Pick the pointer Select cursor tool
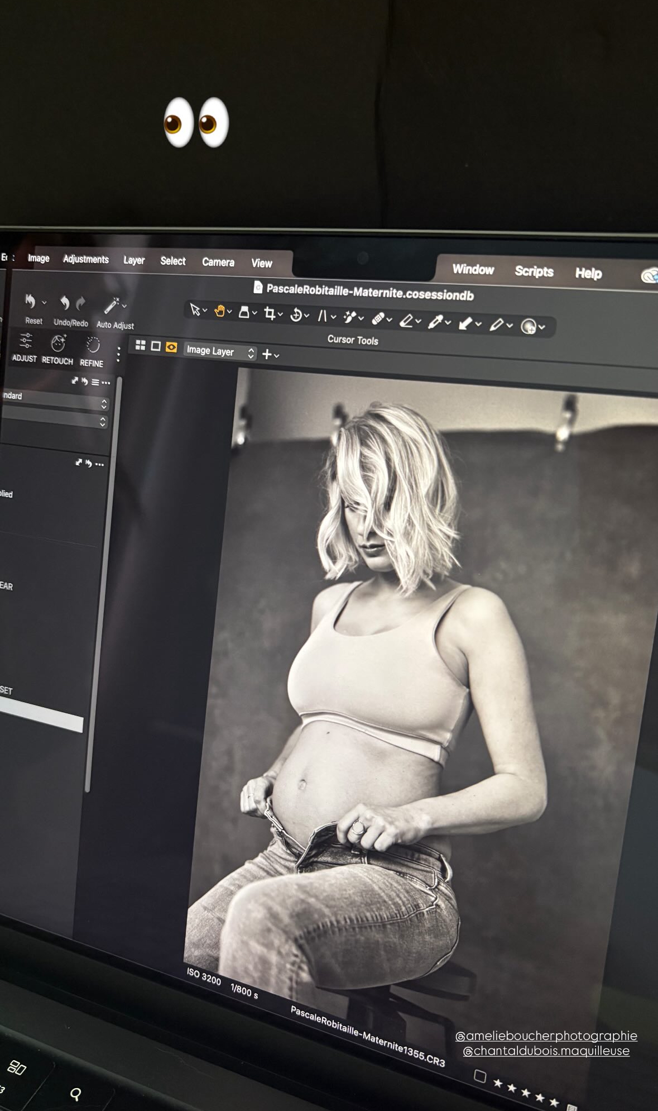658x1111 pixels. click(195, 309)
